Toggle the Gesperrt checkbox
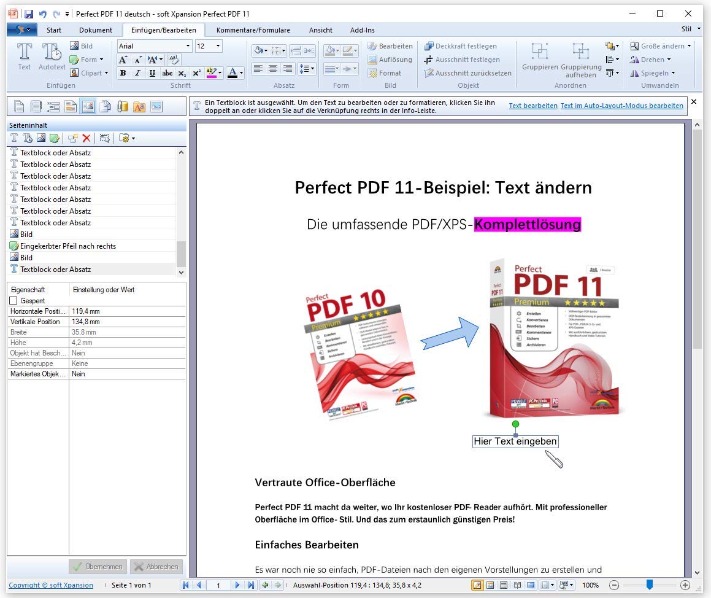The image size is (711, 598). pyautogui.click(x=13, y=301)
